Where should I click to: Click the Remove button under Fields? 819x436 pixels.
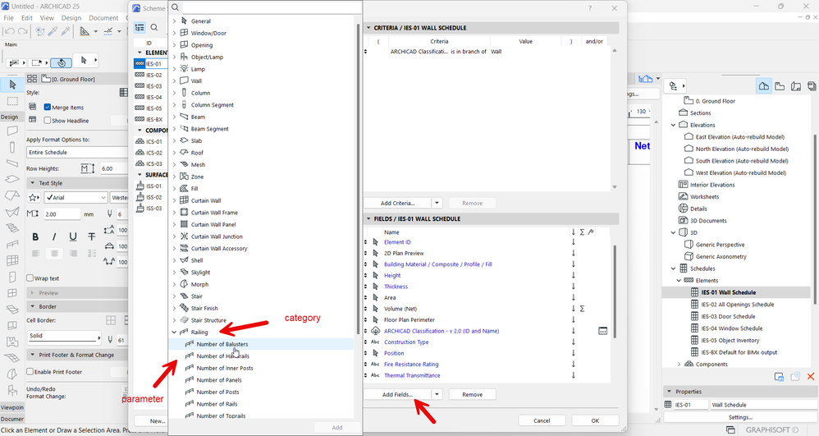[x=472, y=395]
